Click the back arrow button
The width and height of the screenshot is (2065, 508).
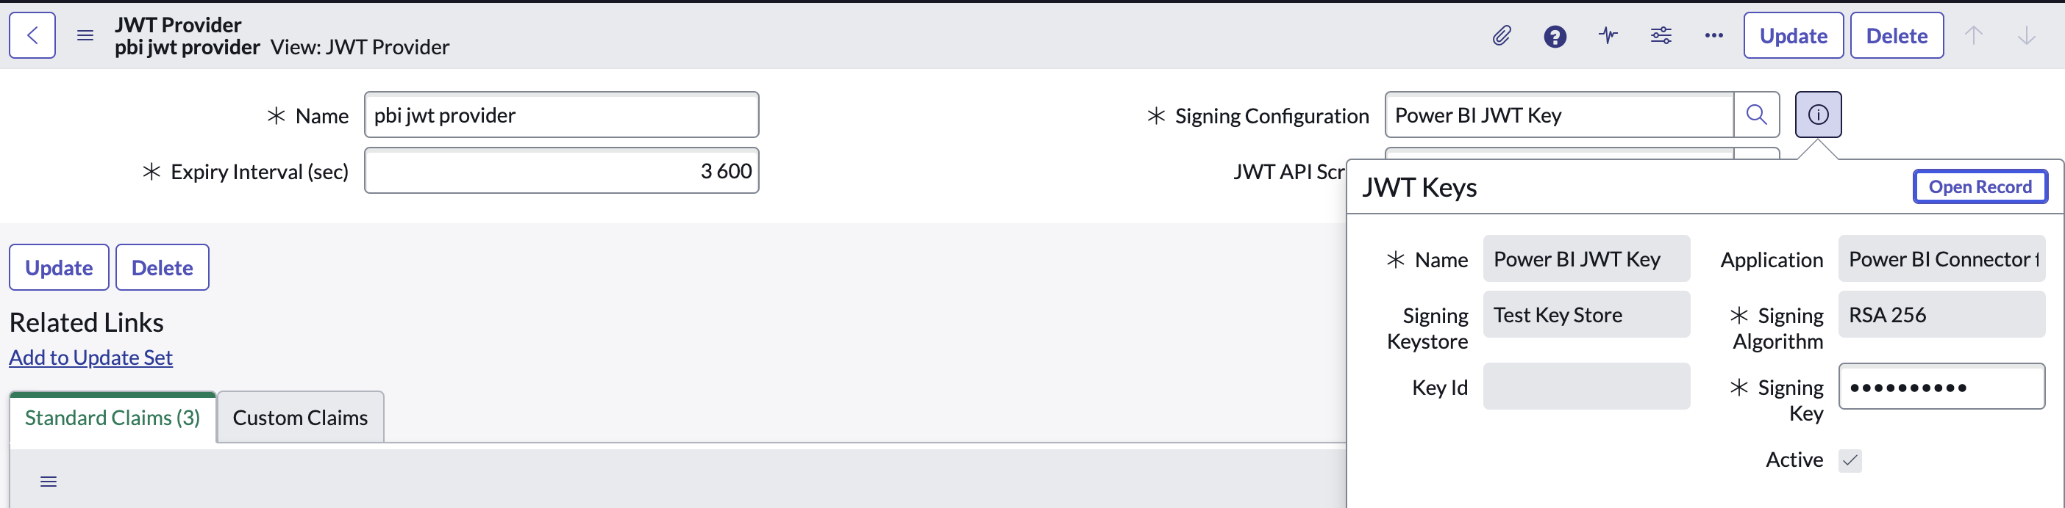click(32, 35)
